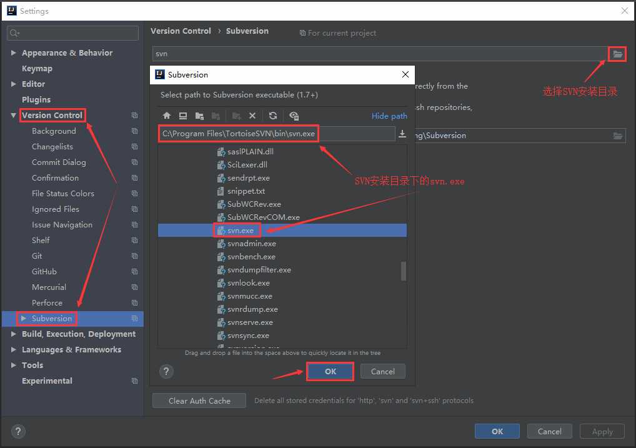The image size is (636, 448).
Task: Click Cancel button of Settings window
Action: pyautogui.click(x=550, y=431)
